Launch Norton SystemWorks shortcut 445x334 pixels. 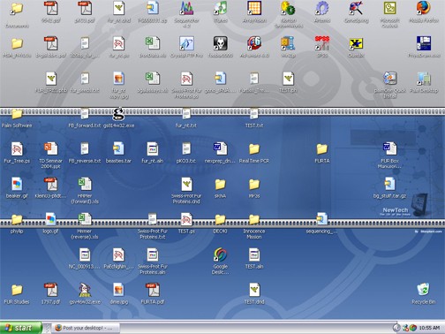pos(288,8)
